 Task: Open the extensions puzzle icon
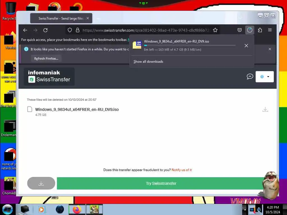tap(260, 30)
